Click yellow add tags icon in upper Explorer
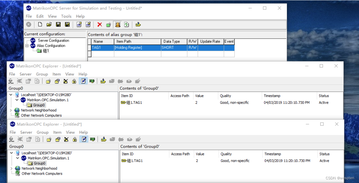This screenshot has height=183, width=359. [x=103, y=81]
